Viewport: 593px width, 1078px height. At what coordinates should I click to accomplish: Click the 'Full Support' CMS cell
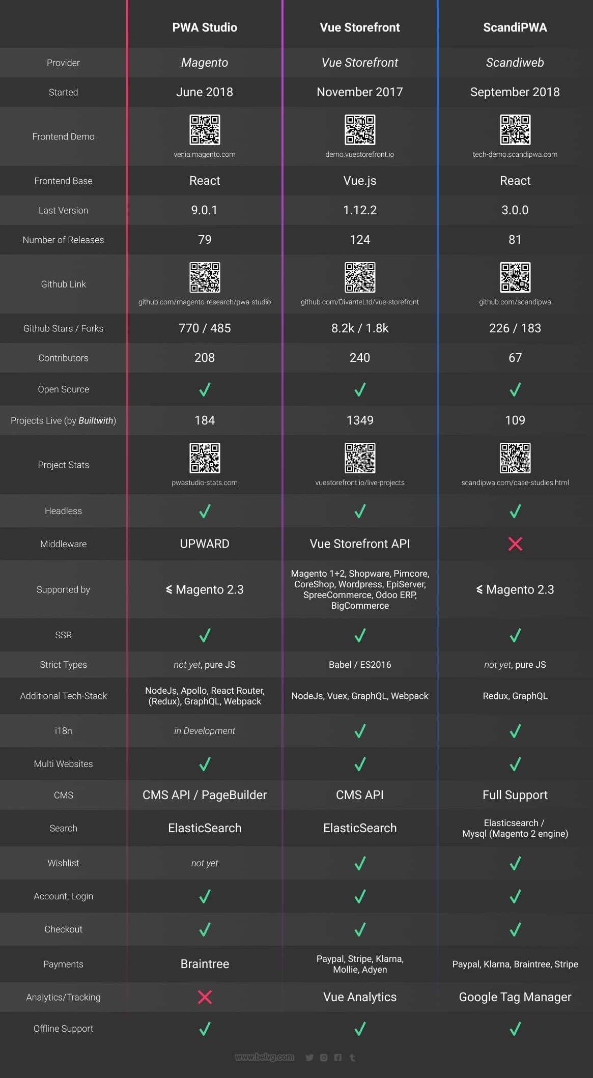tap(515, 795)
